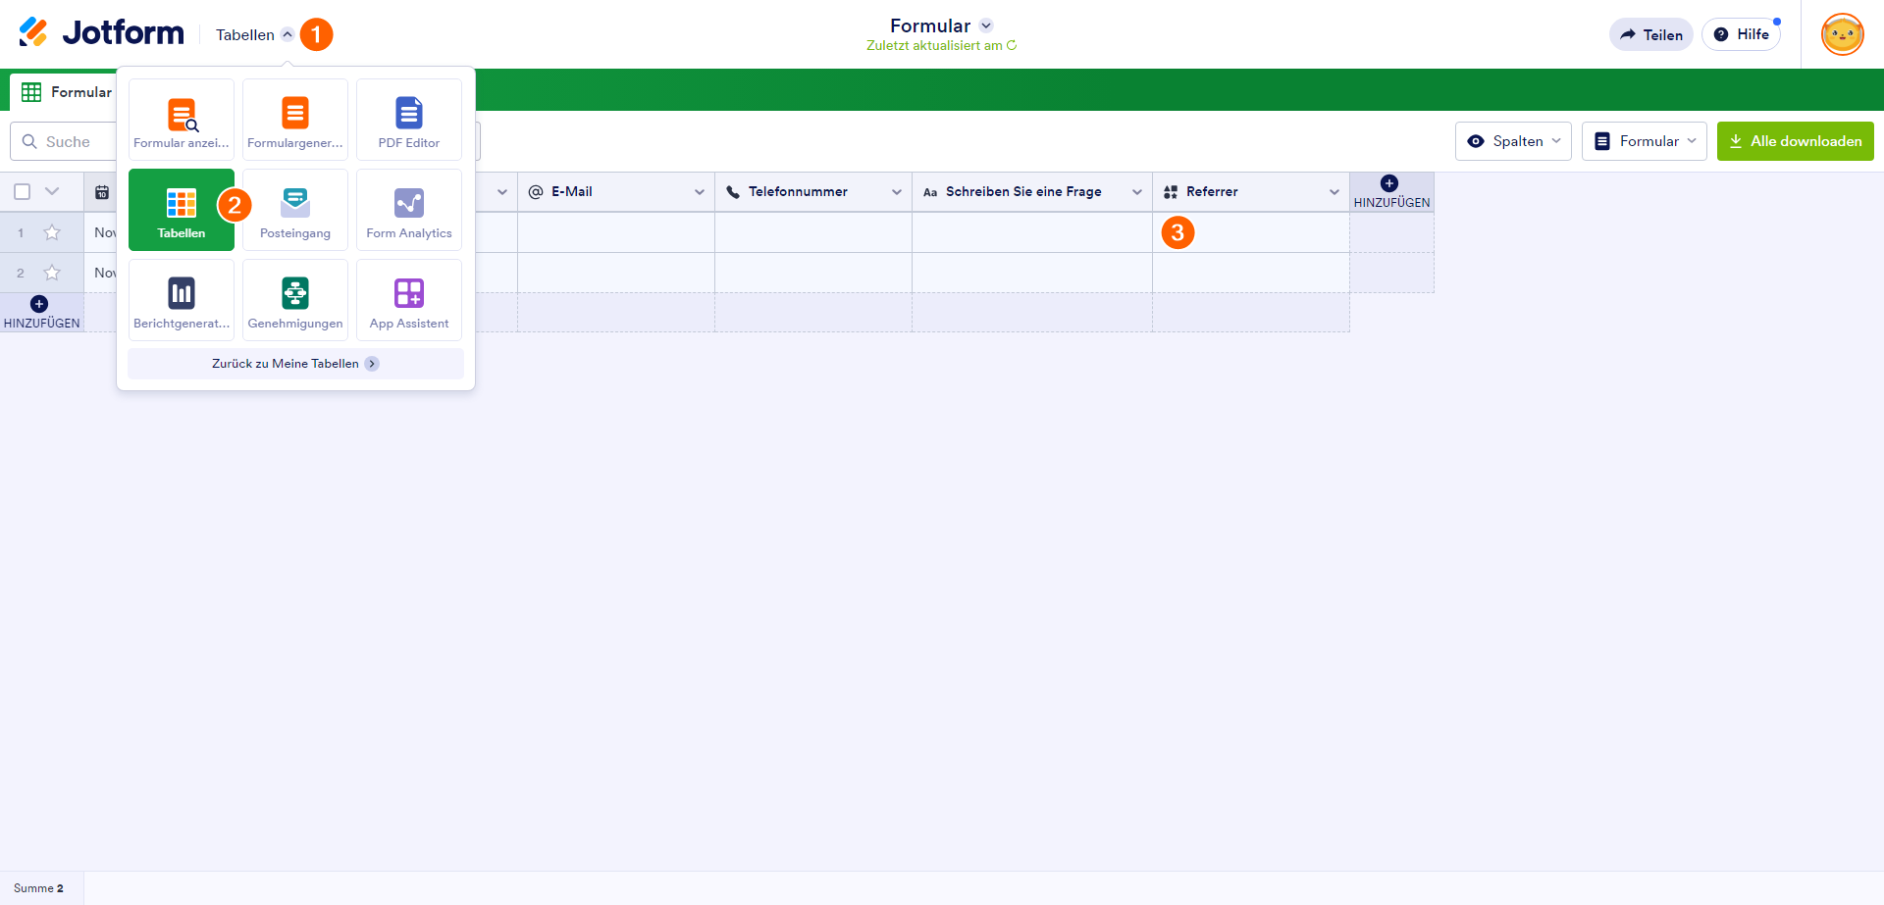The height and width of the screenshot is (905, 1884).
Task: Open the Spalten visibility dropdown
Action: click(1513, 141)
